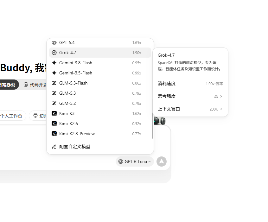Screen dimensions: 268x222
Task: Click the pencil icon for custom model config
Action: (x=54, y=147)
